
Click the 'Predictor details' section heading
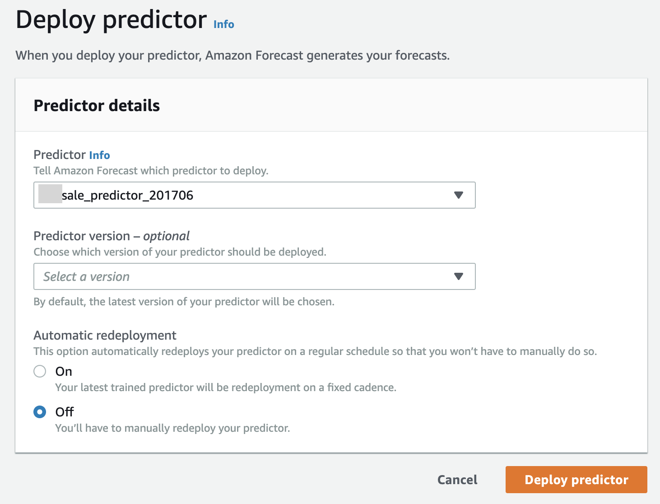point(97,106)
